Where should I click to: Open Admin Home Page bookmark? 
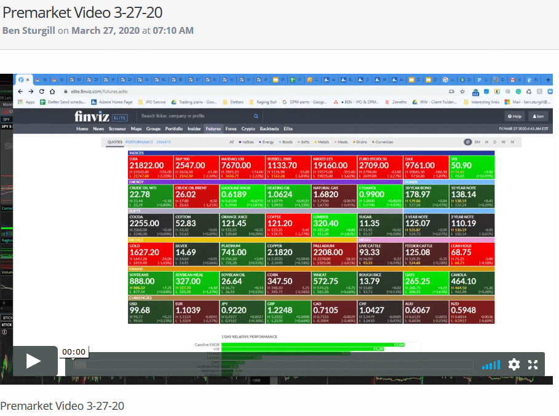pyautogui.click(x=112, y=102)
